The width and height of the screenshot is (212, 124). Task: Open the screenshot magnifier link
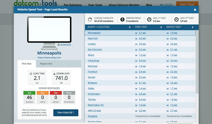click(66, 45)
